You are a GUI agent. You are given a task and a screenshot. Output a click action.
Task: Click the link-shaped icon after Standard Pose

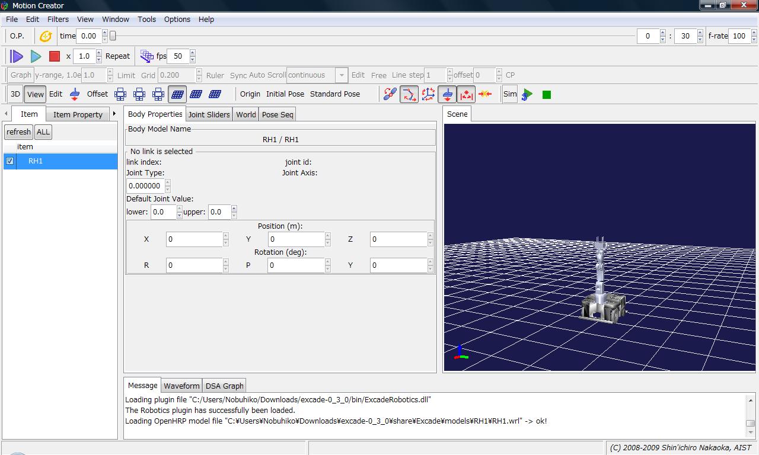click(390, 94)
